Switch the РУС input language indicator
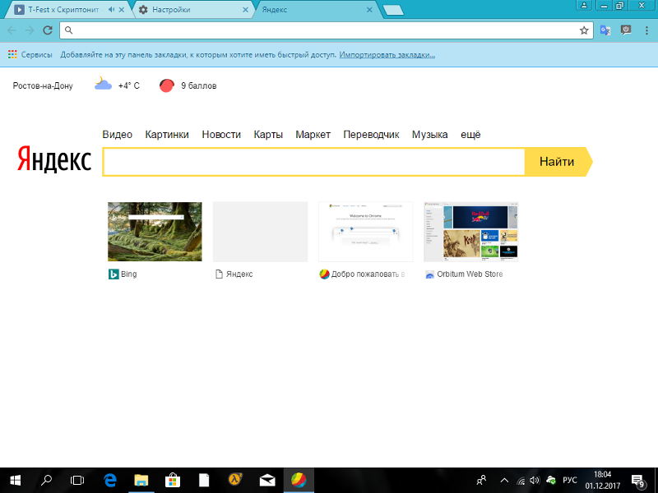 pyautogui.click(x=570, y=481)
